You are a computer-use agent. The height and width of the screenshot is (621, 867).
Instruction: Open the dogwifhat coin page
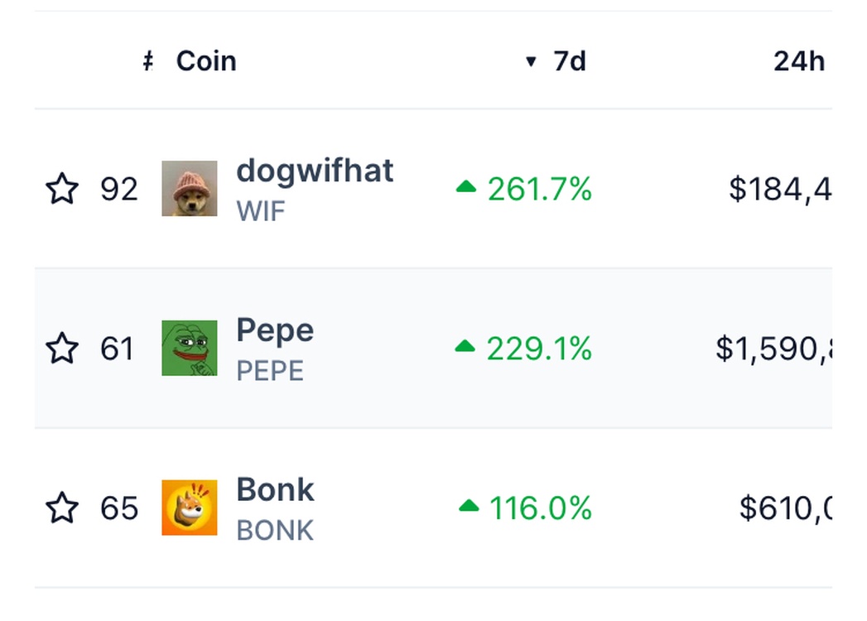point(315,171)
